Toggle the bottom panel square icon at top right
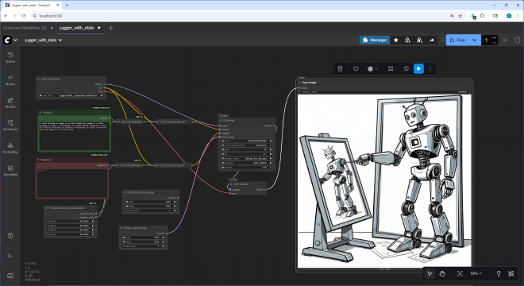 pyautogui.click(x=517, y=41)
